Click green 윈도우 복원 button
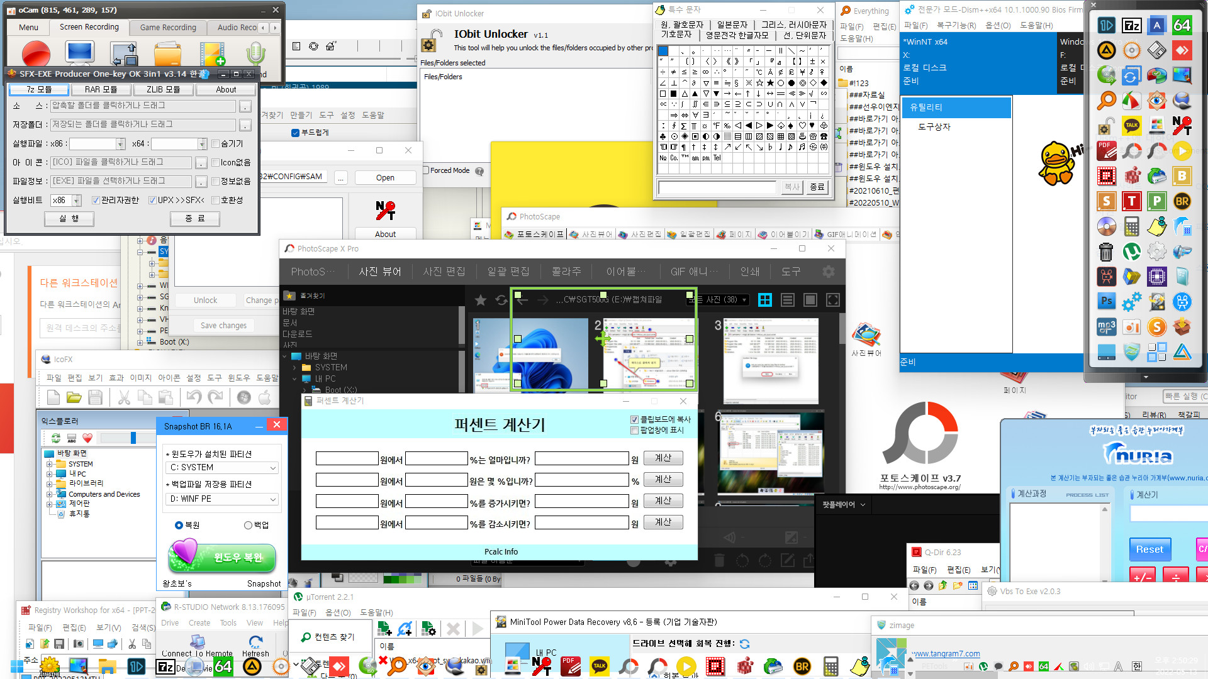This screenshot has height=679, width=1208. [222, 557]
